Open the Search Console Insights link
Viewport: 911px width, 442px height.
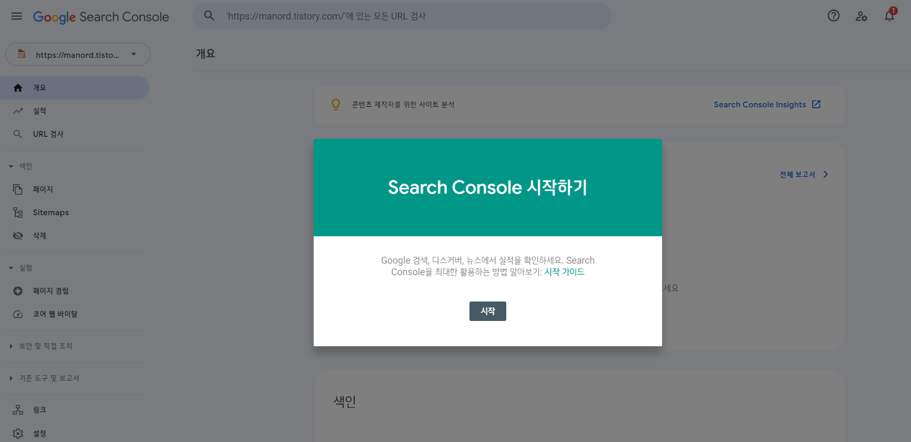[759, 105]
